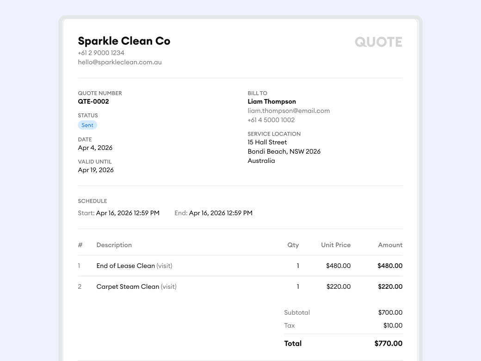The image size is (481, 361).
Task: Click the Liam Thompson customer name
Action: coord(271,101)
